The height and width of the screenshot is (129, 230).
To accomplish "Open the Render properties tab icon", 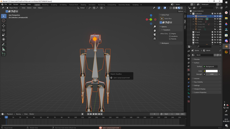I will click(189, 56).
